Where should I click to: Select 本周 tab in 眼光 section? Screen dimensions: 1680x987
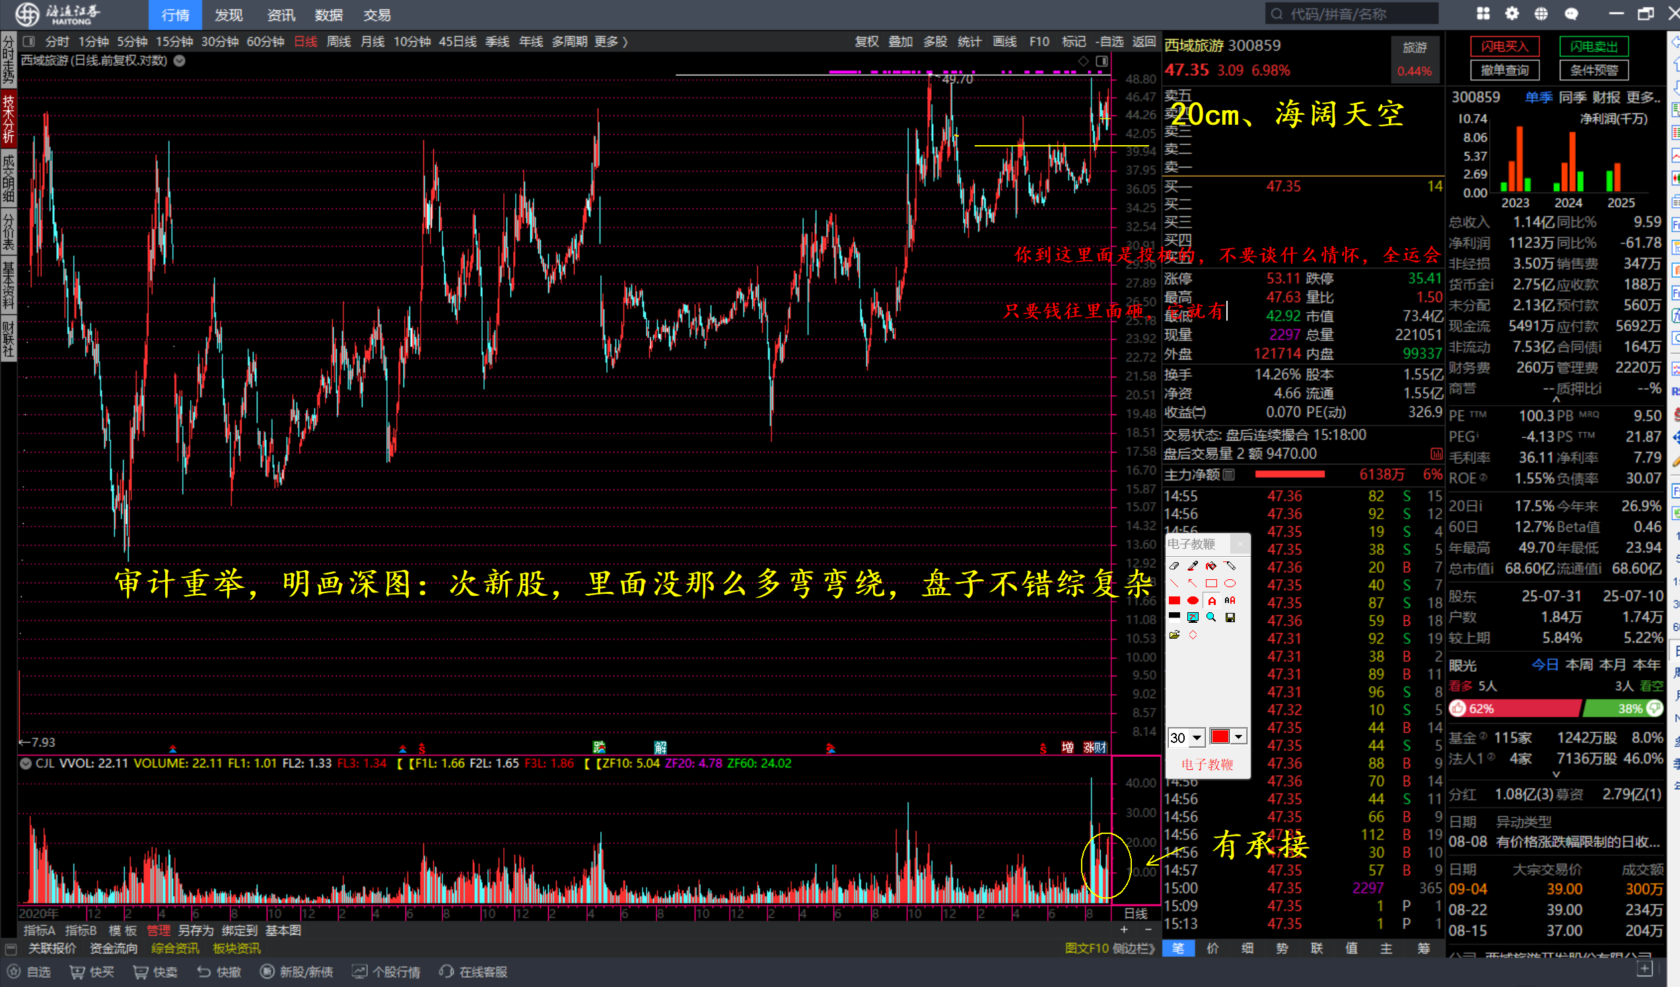tap(1580, 664)
